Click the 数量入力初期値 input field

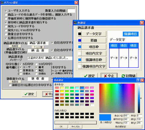[71, 11]
